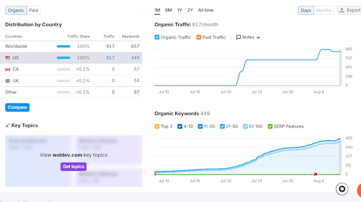Image resolution: width=361 pixels, height=202 pixels.
Task: Click the Get topics button
Action: (73, 167)
